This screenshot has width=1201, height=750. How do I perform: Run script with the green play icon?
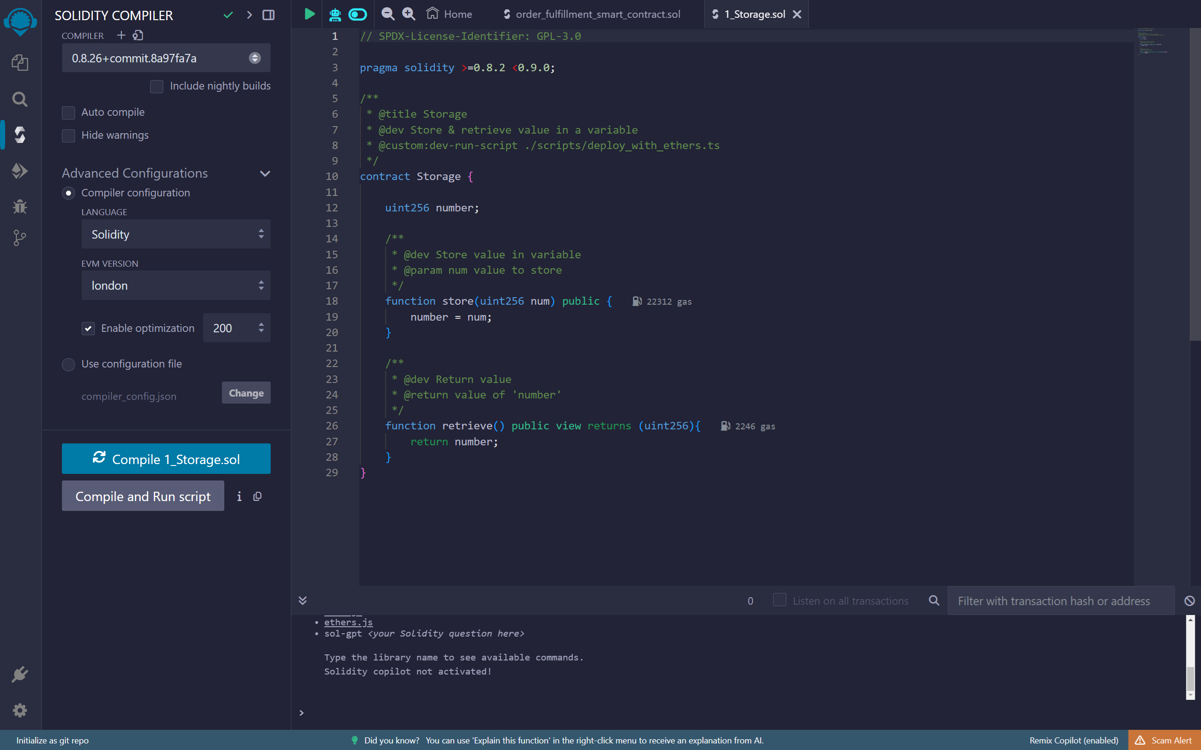pyautogui.click(x=310, y=14)
